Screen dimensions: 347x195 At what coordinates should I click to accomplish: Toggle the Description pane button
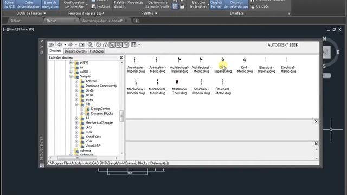[126, 44]
